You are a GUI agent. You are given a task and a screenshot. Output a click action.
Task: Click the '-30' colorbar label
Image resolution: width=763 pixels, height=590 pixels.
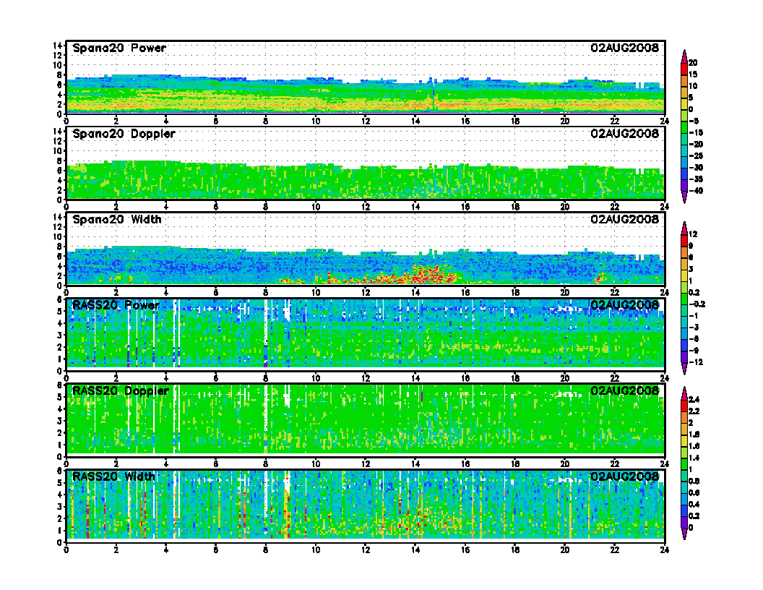point(695,168)
